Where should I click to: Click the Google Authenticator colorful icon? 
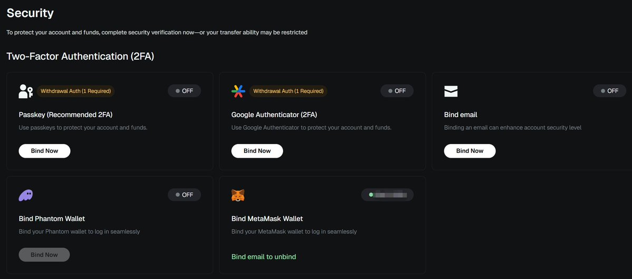238,91
